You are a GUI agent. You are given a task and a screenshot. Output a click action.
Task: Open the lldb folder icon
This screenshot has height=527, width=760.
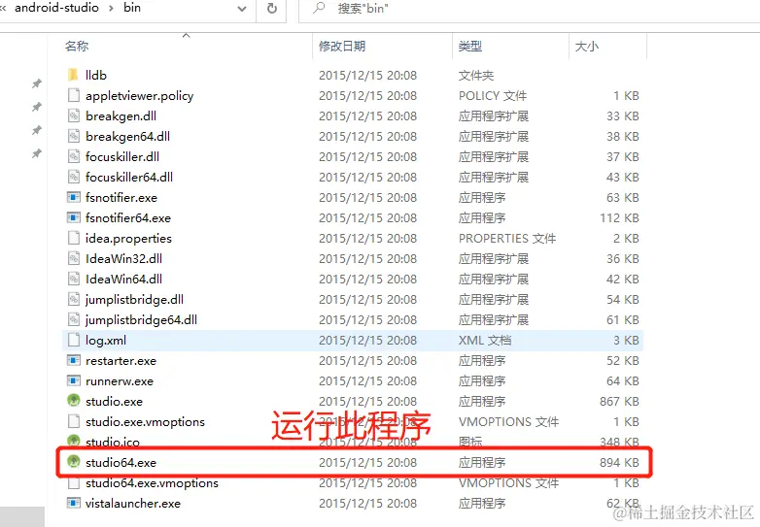click(x=73, y=75)
